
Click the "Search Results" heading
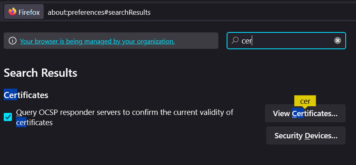pos(40,73)
